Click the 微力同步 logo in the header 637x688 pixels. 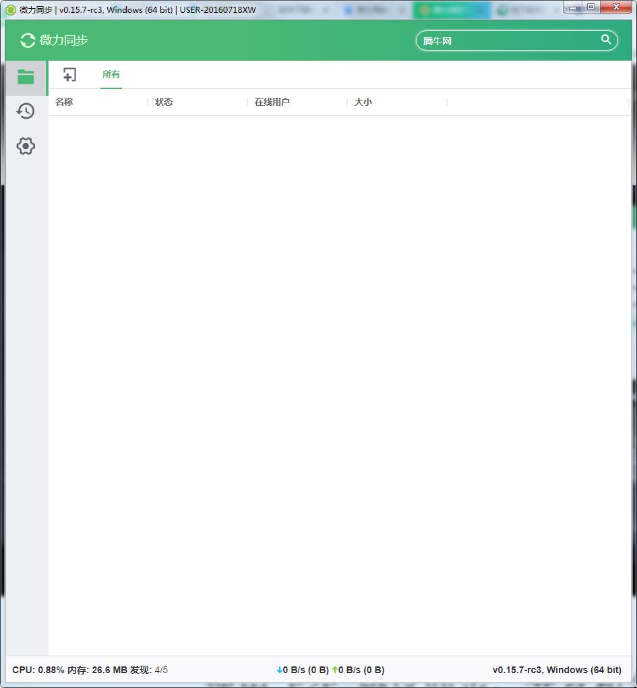[x=55, y=40]
